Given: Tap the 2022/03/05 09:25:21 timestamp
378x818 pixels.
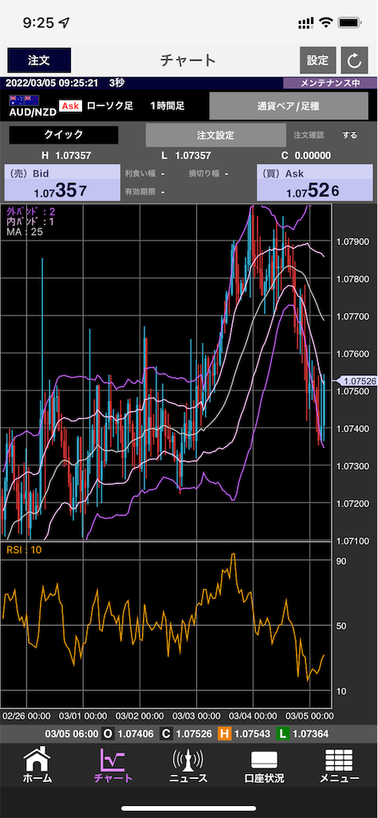Looking at the screenshot, I should click(52, 83).
